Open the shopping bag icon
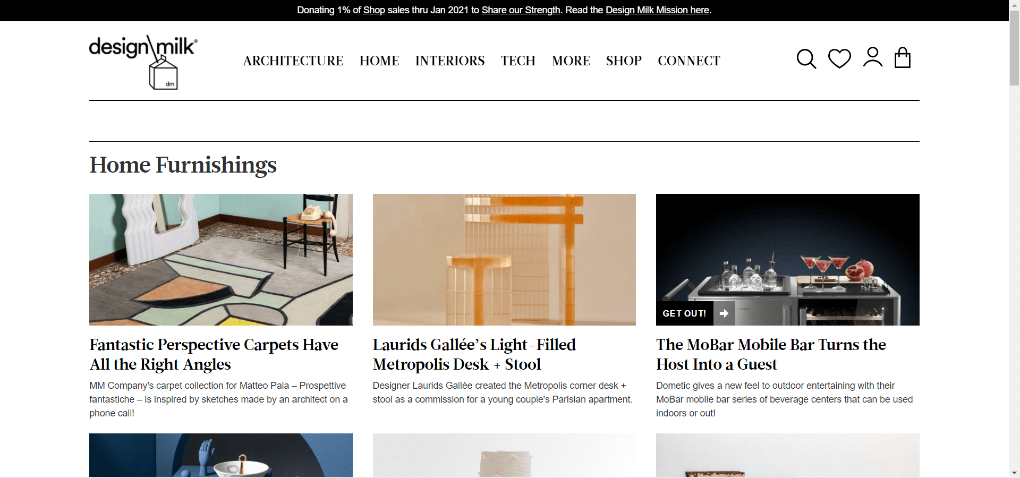1020x478 pixels. (903, 57)
